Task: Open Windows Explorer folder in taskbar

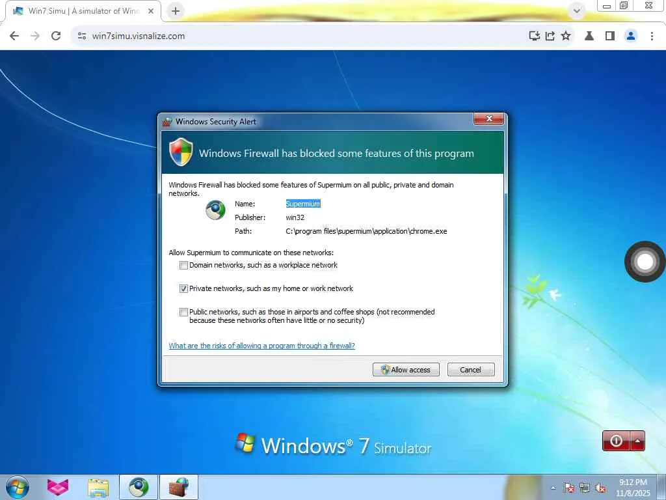Action: [98, 487]
